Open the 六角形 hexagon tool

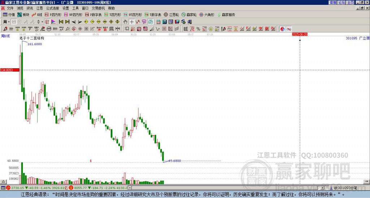(x=207, y=14)
